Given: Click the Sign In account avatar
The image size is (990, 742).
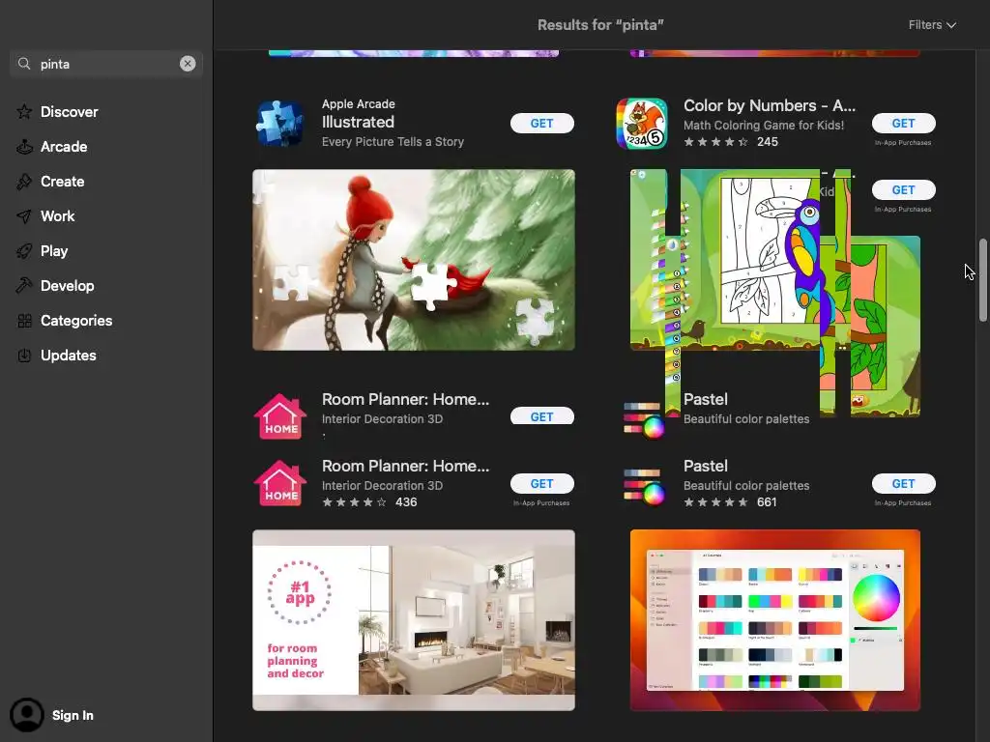Looking at the screenshot, I should (x=26, y=715).
